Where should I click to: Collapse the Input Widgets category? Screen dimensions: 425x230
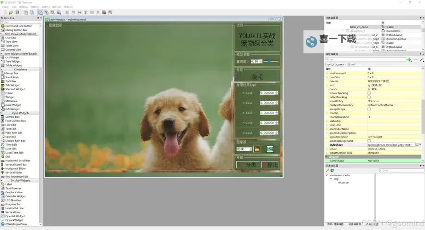(21, 113)
